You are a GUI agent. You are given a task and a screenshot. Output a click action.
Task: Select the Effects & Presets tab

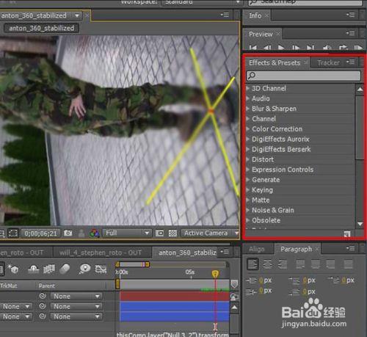pyautogui.click(x=275, y=63)
